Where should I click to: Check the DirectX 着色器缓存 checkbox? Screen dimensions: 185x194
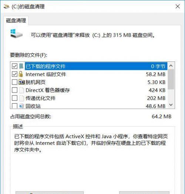coord(14,90)
